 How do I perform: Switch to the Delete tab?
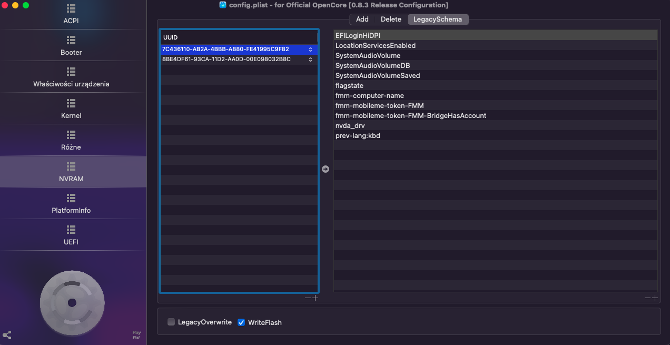coord(391,19)
